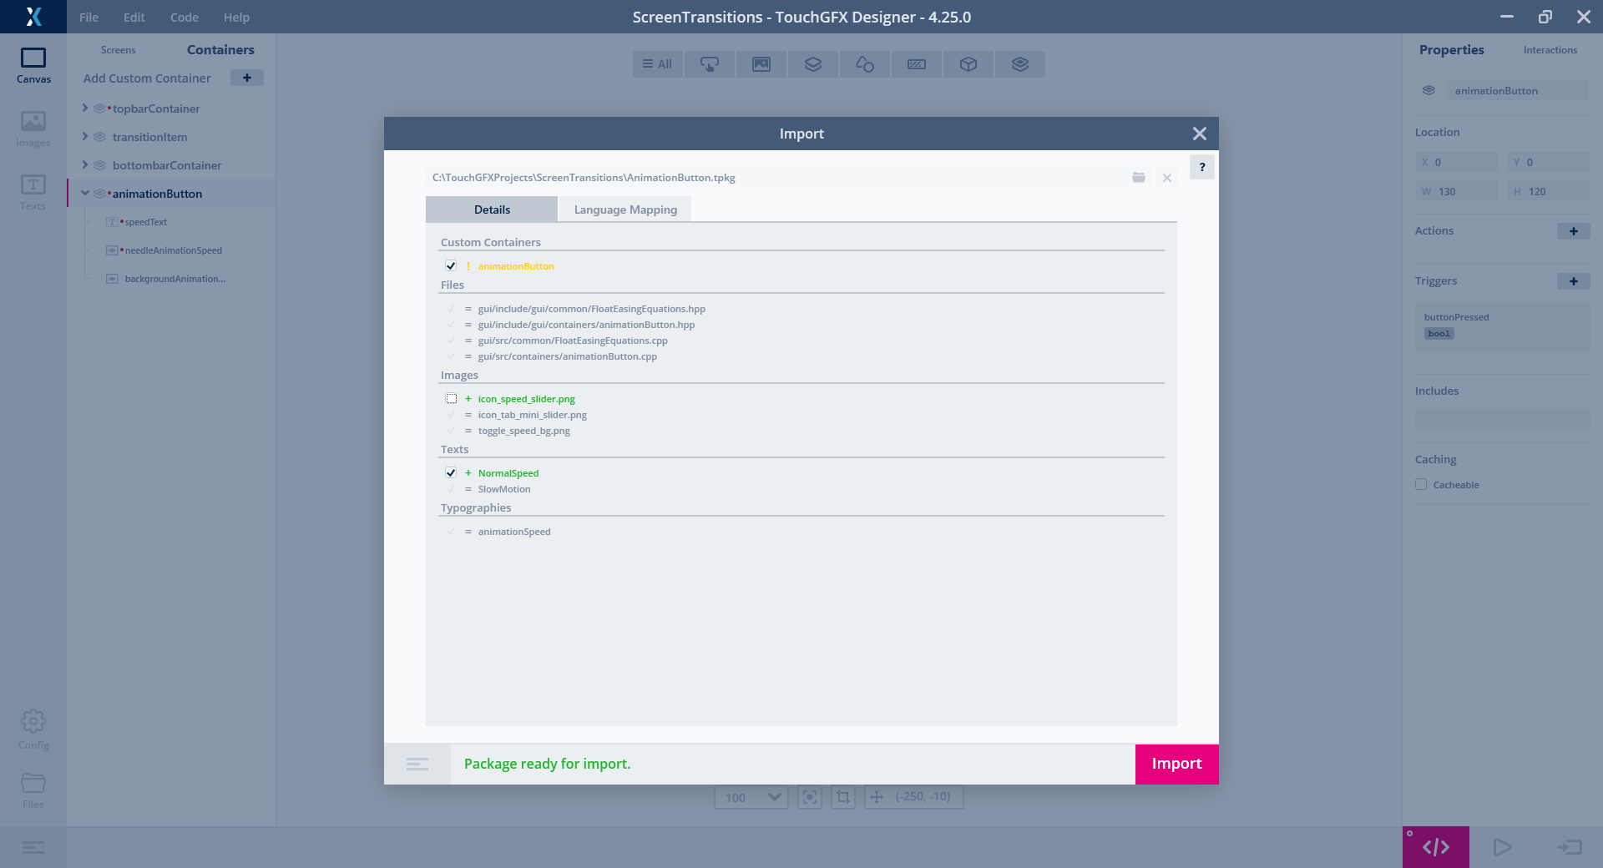Switch to the Language Mapping tab
Image resolution: width=1603 pixels, height=868 pixels.
(625, 209)
